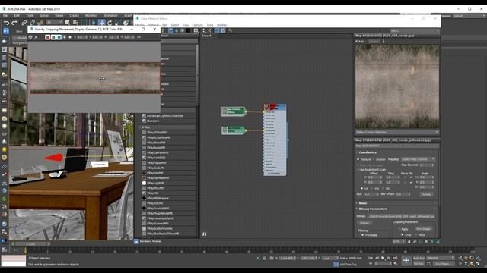Select the Environ radio button

click(374, 159)
